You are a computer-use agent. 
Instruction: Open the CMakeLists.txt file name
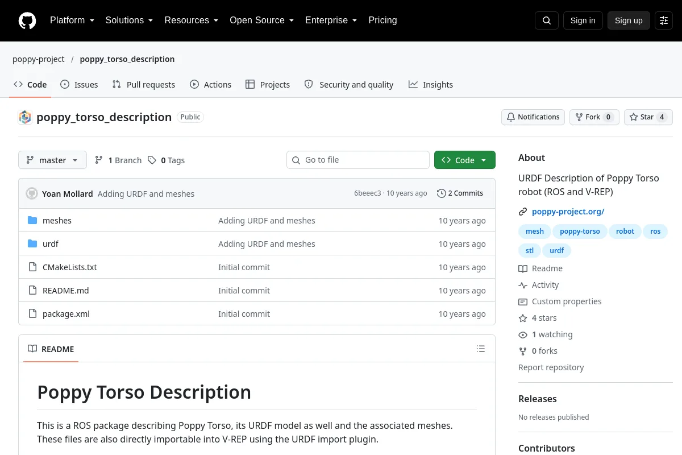70,267
